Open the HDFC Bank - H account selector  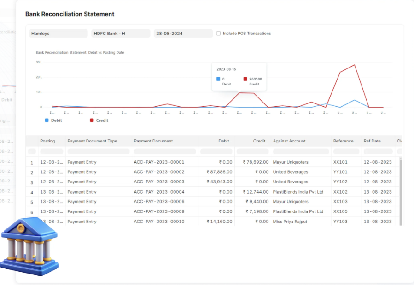coord(121,34)
